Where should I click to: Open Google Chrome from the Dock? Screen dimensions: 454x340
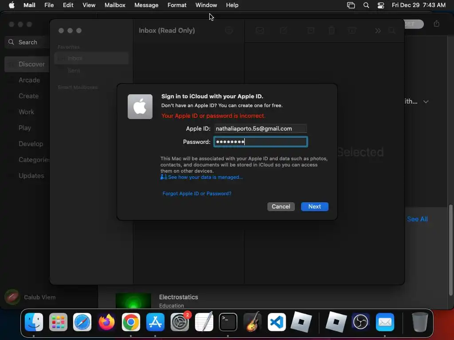(x=131, y=322)
